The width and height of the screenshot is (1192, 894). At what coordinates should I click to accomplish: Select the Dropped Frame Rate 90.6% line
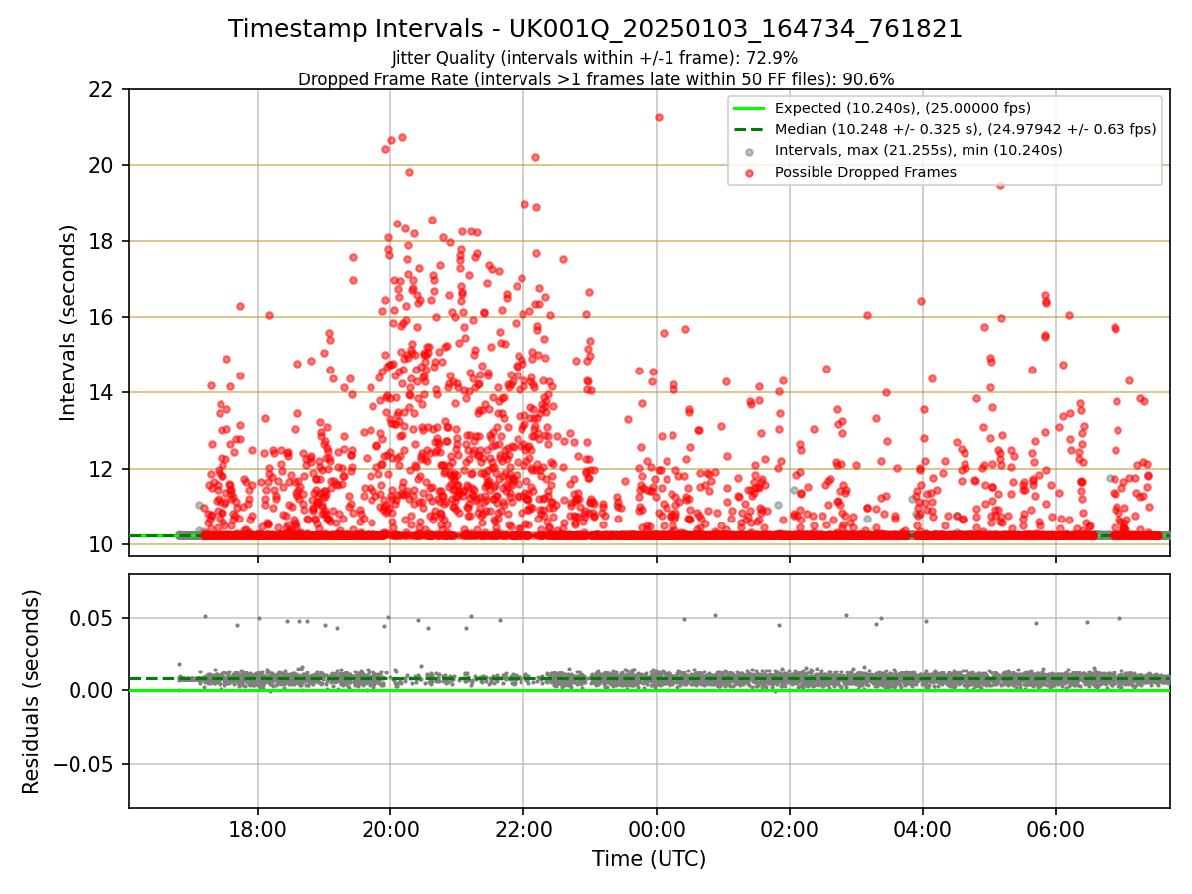(x=596, y=79)
